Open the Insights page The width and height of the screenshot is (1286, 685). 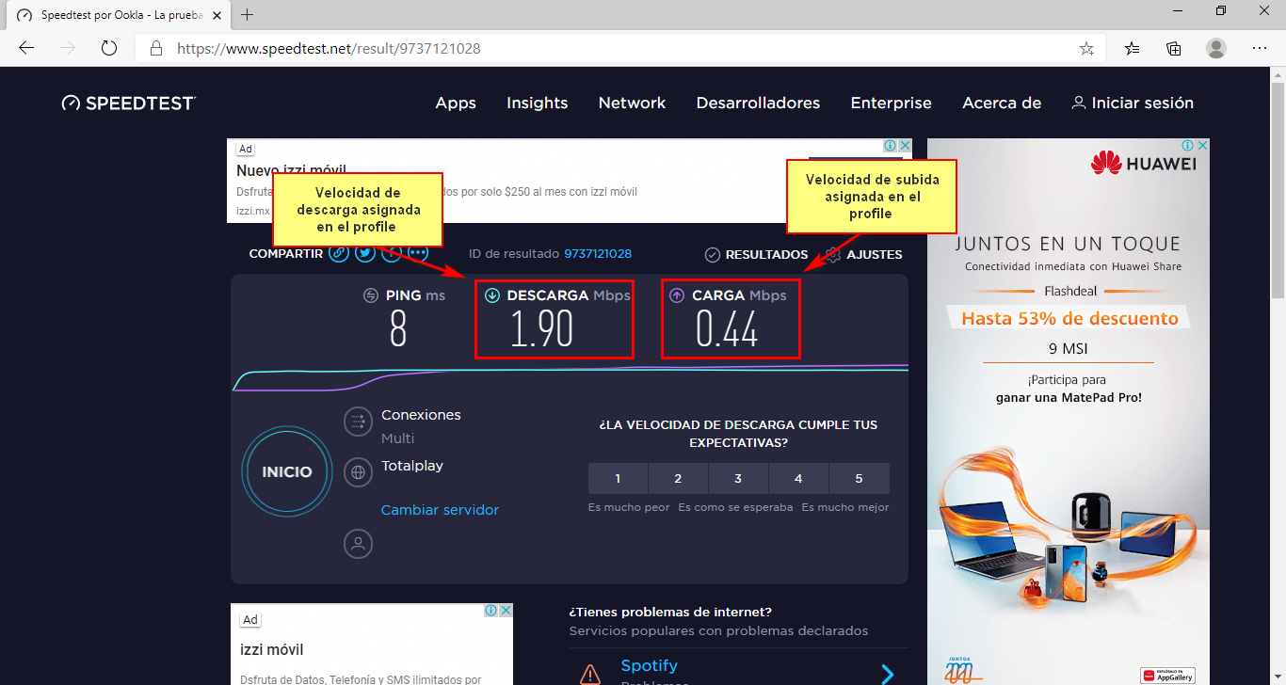tap(537, 104)
